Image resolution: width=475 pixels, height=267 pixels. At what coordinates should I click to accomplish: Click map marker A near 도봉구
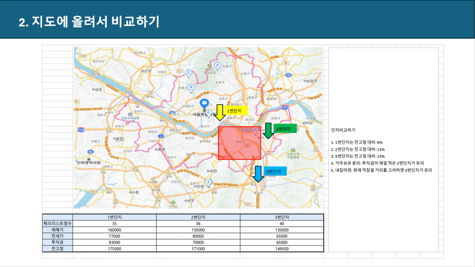[x=217, y=66]
